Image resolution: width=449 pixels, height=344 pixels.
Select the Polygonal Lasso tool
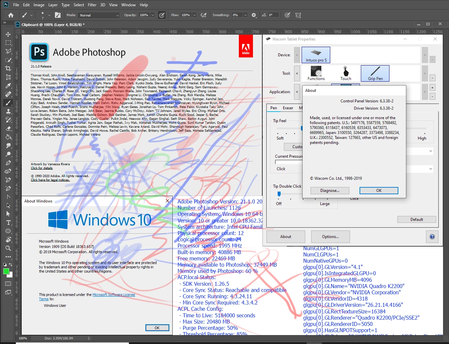(8, 51)
